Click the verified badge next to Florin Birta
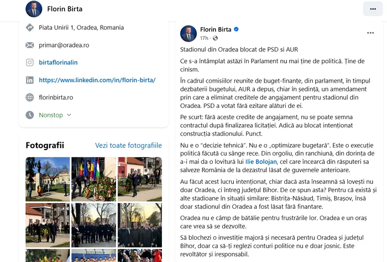 [x=236, y=29]
